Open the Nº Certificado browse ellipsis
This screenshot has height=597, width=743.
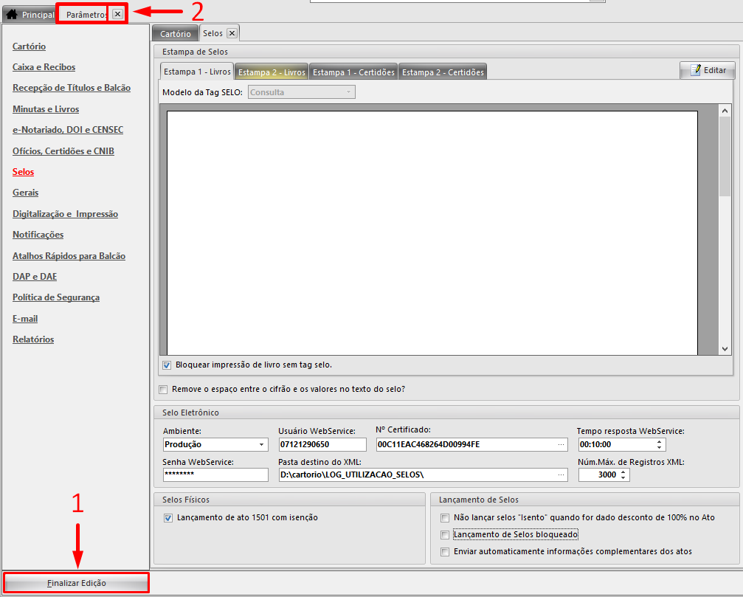coord(561,445)
